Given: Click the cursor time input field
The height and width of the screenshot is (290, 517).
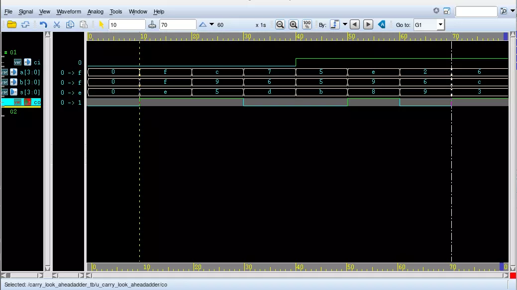Looking at the screenshot, I should click(x=127, y=25).
